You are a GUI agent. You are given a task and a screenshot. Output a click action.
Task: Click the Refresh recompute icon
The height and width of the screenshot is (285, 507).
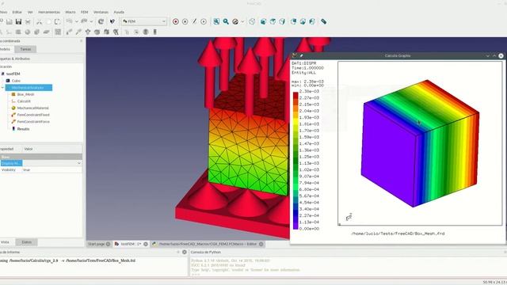point(101,21)
